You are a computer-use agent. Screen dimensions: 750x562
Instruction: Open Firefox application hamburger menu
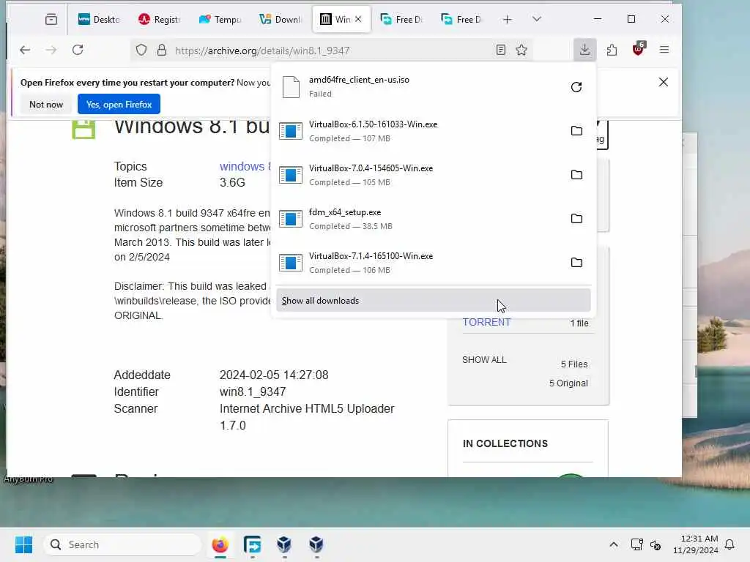[x=664, y=50]
